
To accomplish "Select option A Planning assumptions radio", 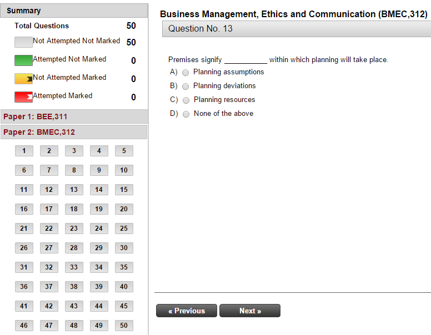I will [x=186, y=72].
